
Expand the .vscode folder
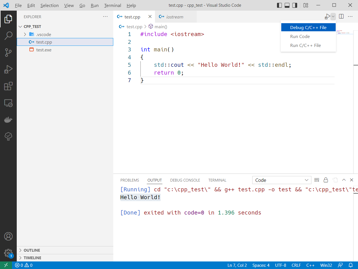pos(65,34)
